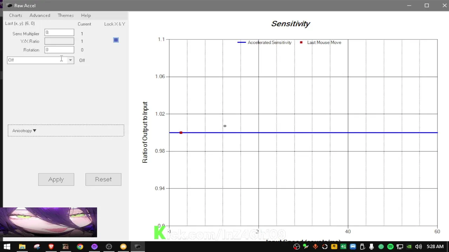The width and height of the screenshot is (449, 252).
Task: Open OBS Studio from the taskbar
Action: click(109, 247)
